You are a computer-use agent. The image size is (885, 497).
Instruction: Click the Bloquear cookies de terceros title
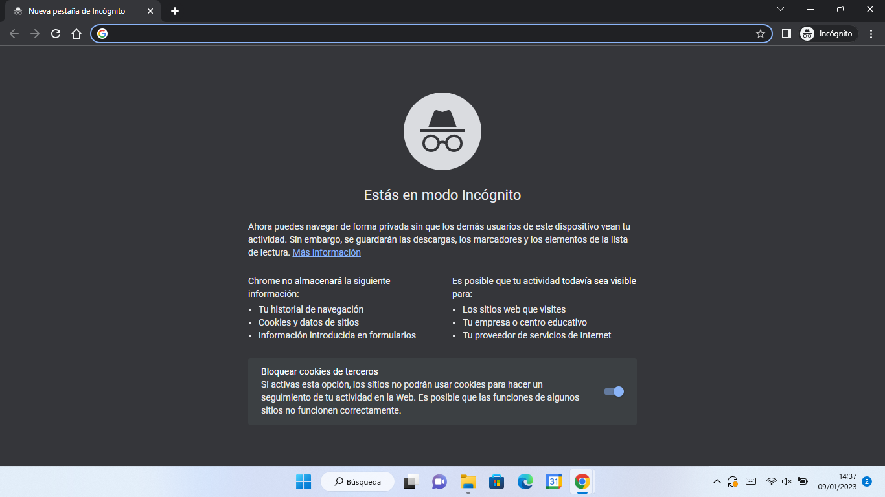click(319, 371)
